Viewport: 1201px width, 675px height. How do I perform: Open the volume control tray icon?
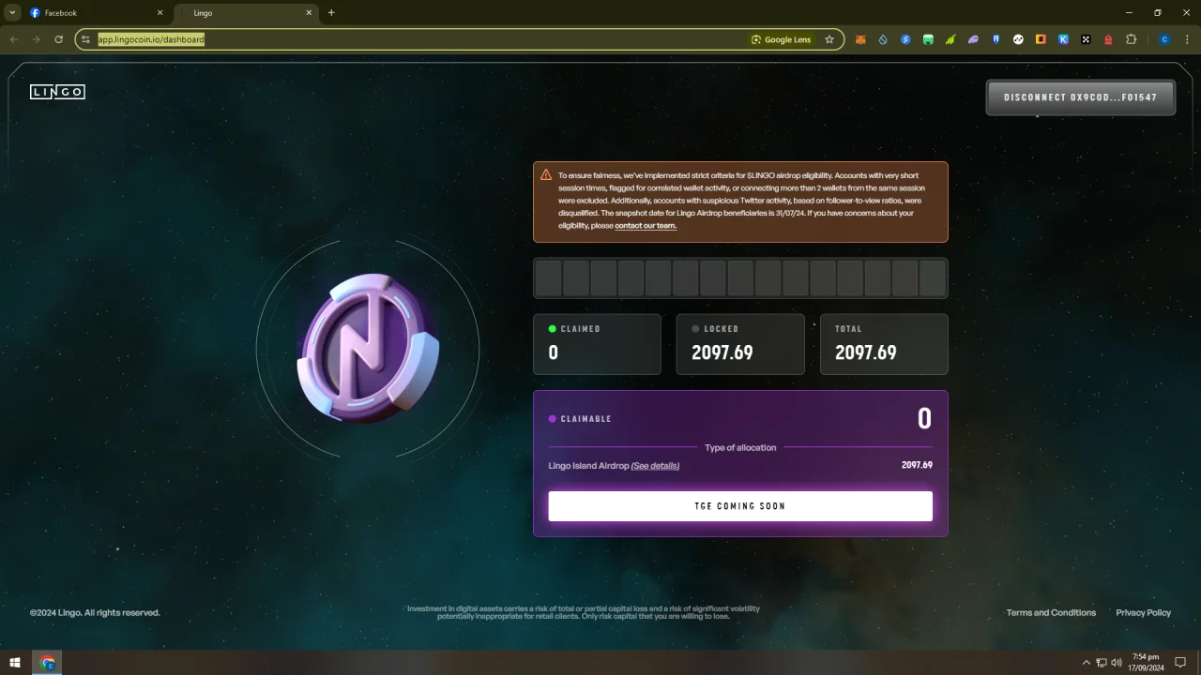tap(1117, 663)
